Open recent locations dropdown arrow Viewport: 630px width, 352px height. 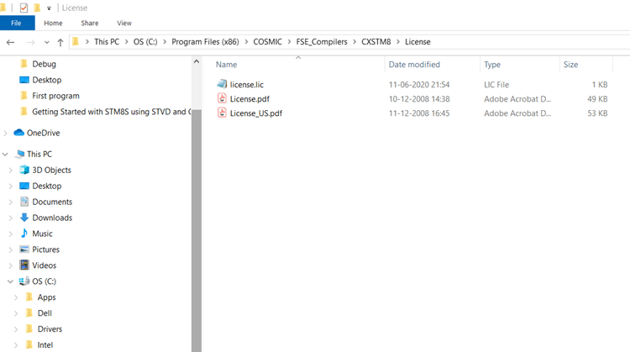click(x=46, y=42)
